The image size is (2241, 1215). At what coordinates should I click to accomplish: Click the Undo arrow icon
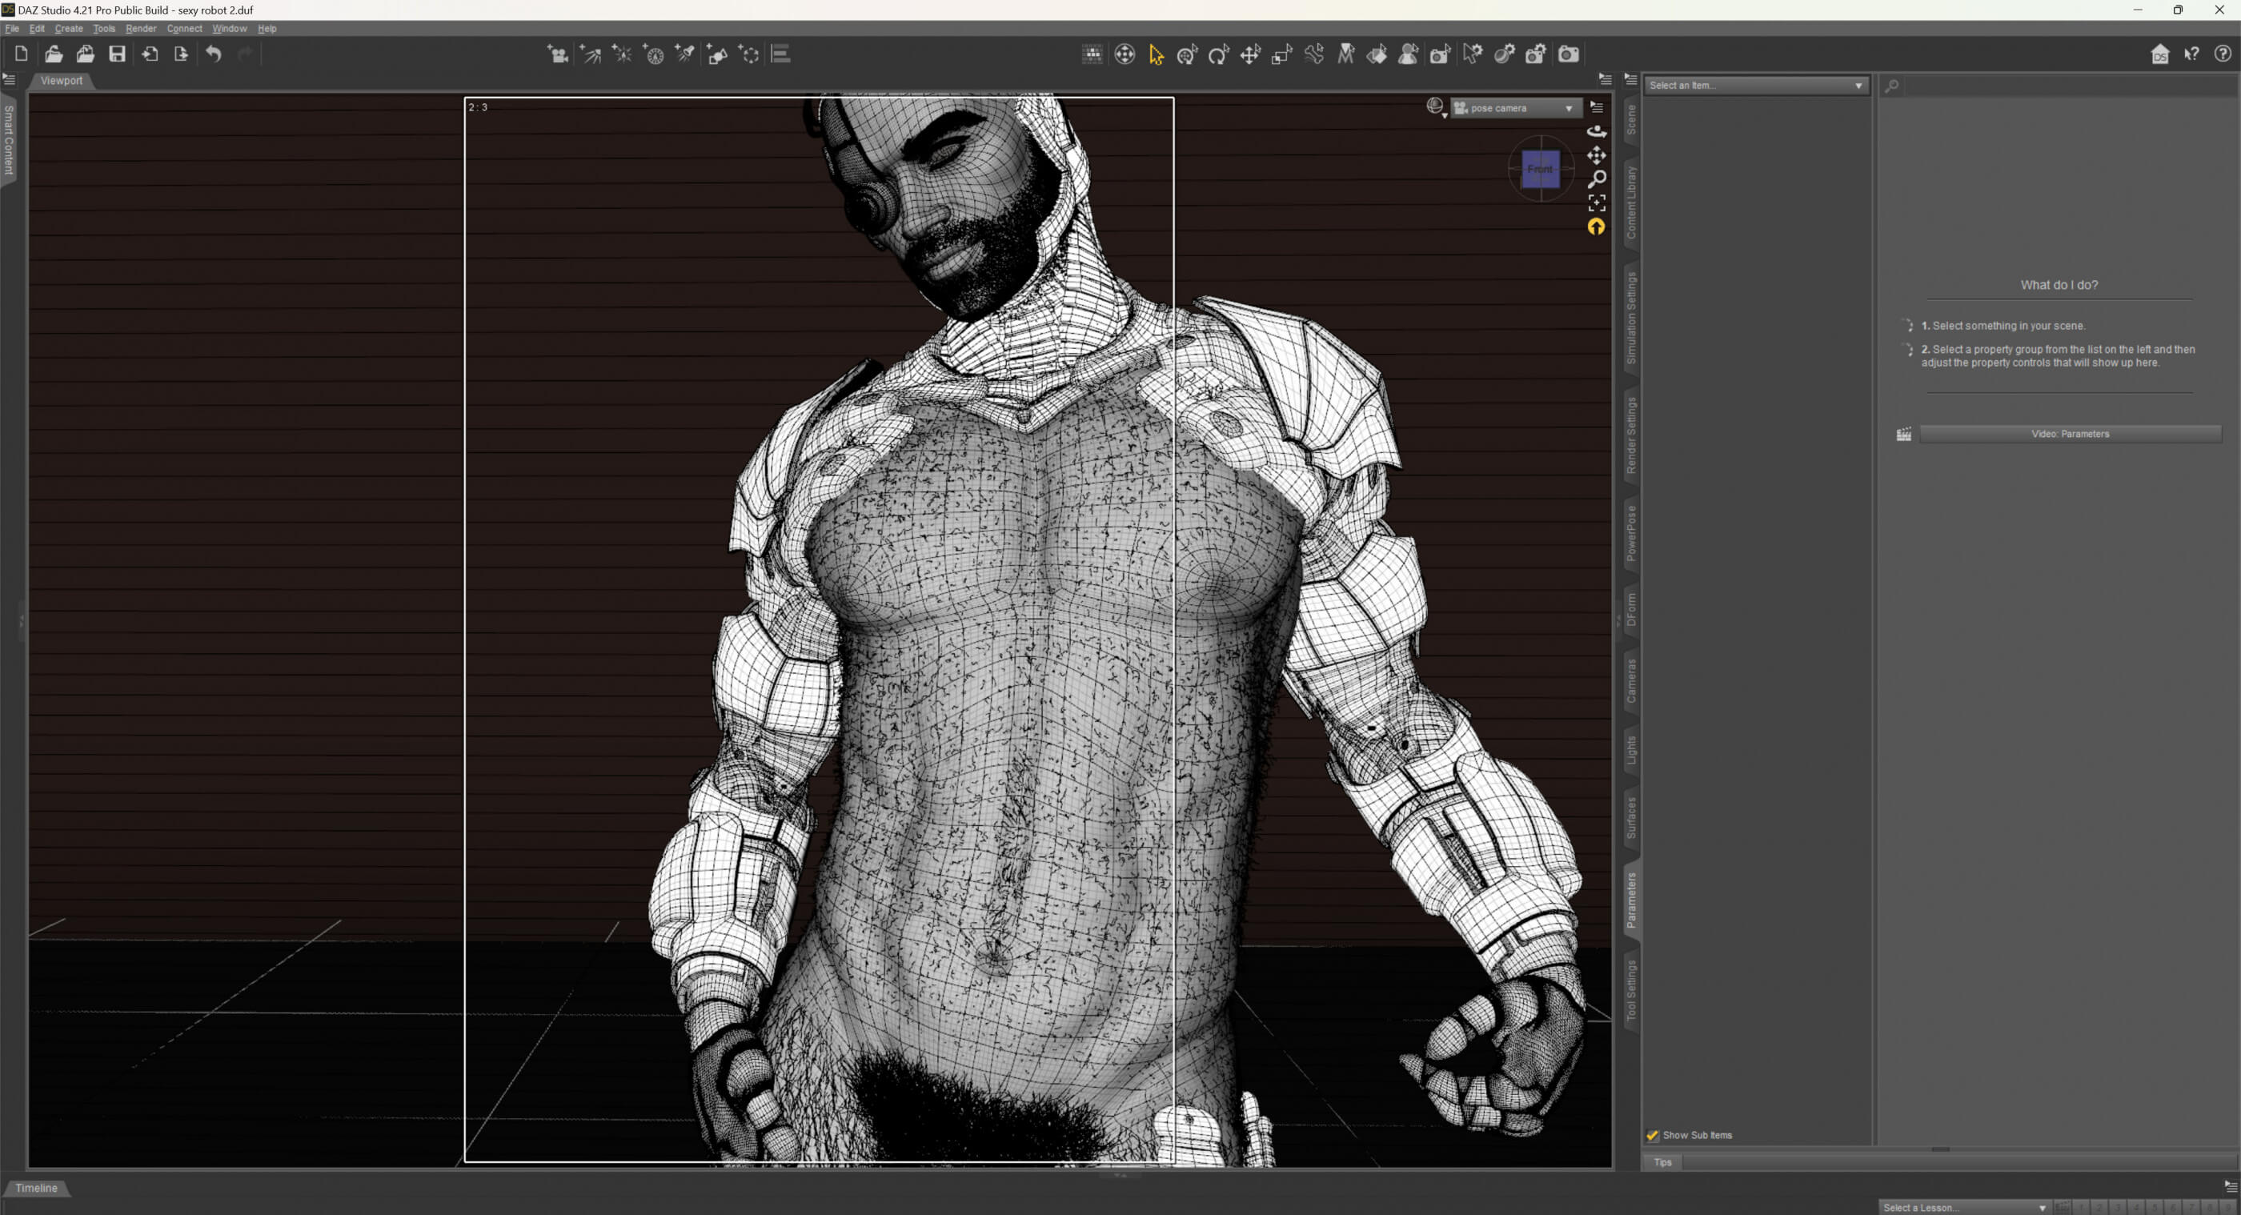[213, 54]
